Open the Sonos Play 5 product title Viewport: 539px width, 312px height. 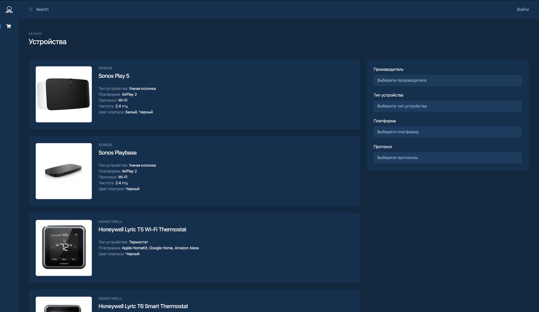click(x=114, y=76)
